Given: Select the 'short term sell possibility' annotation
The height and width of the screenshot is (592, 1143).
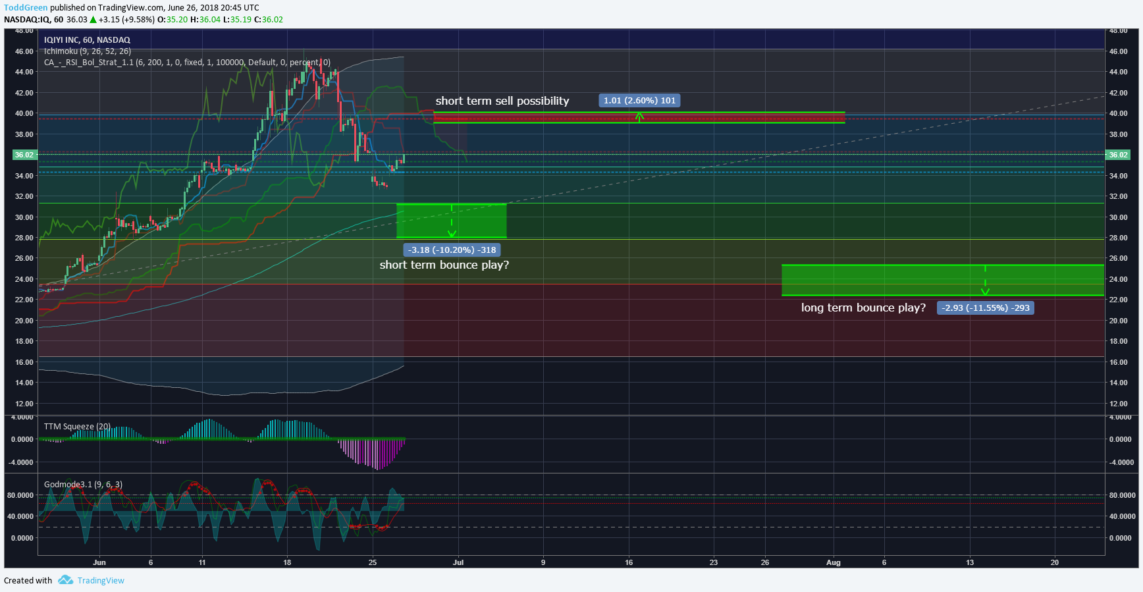Looking at the screenshot, I should coord(502,101).
